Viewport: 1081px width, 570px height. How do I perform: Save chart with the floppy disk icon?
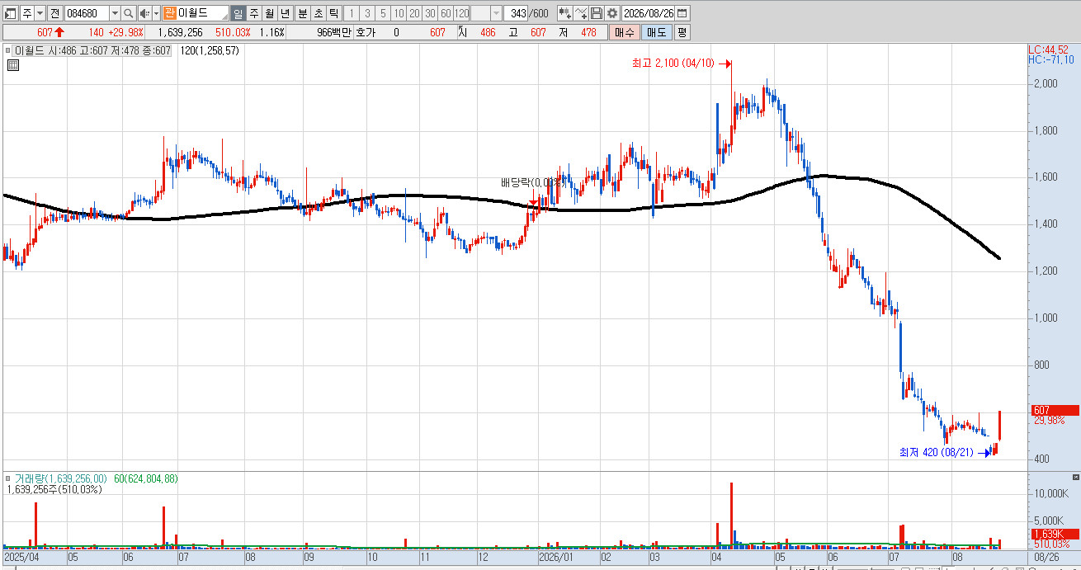tap(597, 13)
